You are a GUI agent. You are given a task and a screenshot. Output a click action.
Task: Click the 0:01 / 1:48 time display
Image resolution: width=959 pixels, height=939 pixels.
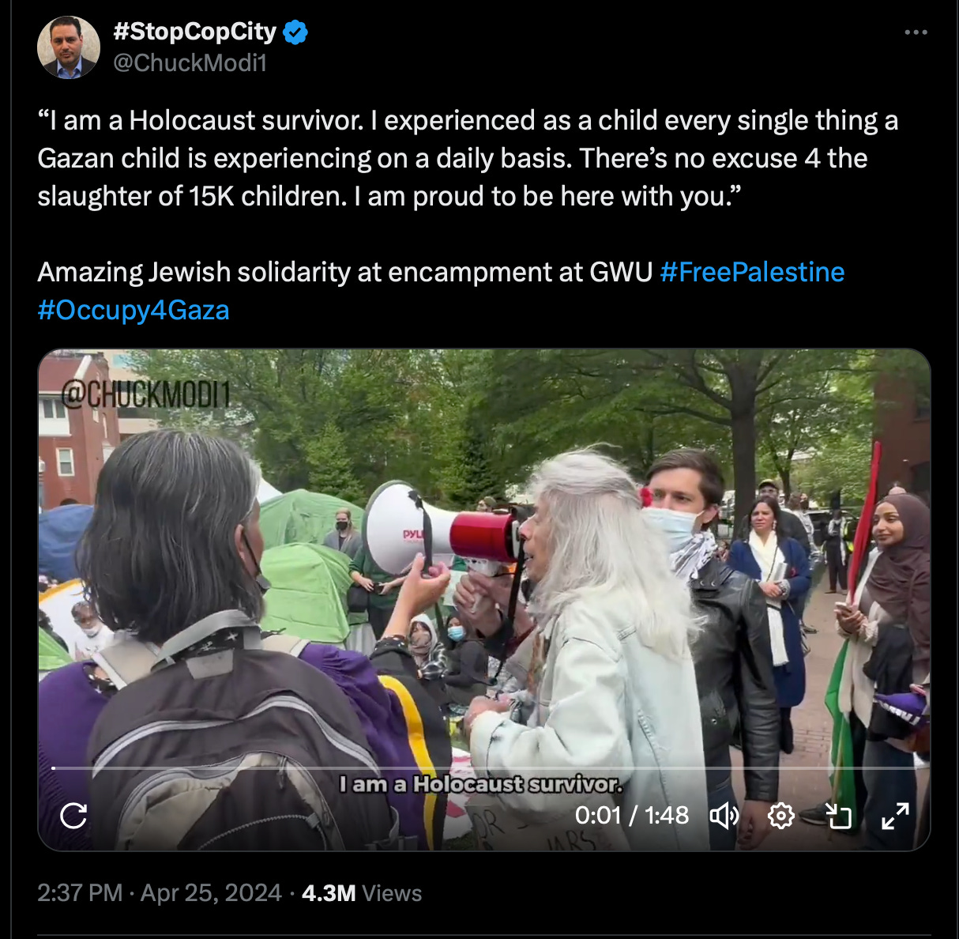tap(631, 815)
